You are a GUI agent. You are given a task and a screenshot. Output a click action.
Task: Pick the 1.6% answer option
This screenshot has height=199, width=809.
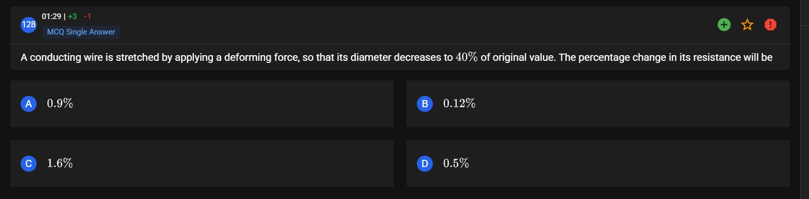pos(202,163)
